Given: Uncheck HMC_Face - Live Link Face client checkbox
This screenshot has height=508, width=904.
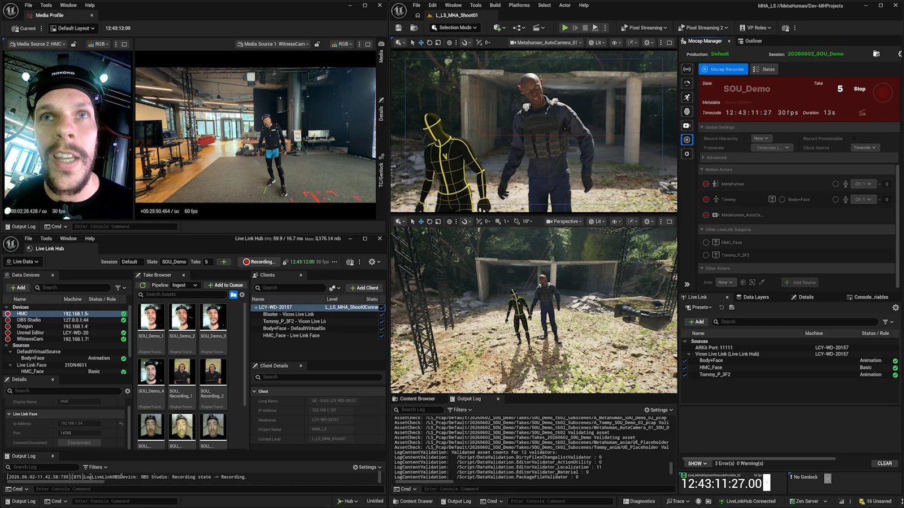Looking at the screenshot, I should pos(381,335).
